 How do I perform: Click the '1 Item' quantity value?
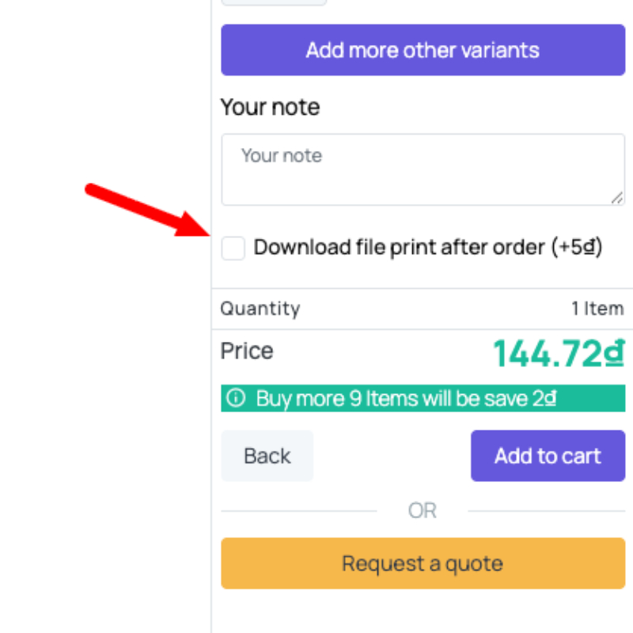pyautogui.click(x=597, y=309)
